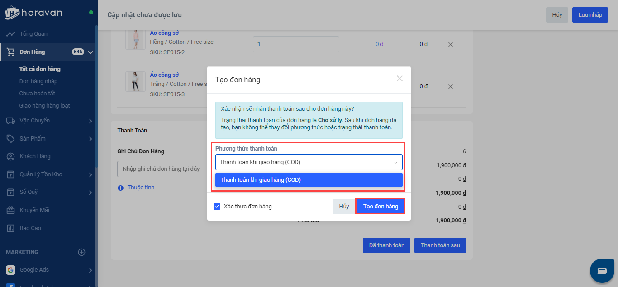Collapse the Đơn Hàng menu chevron
Viewport: 618px width, 287px height.
click(90, 52)
